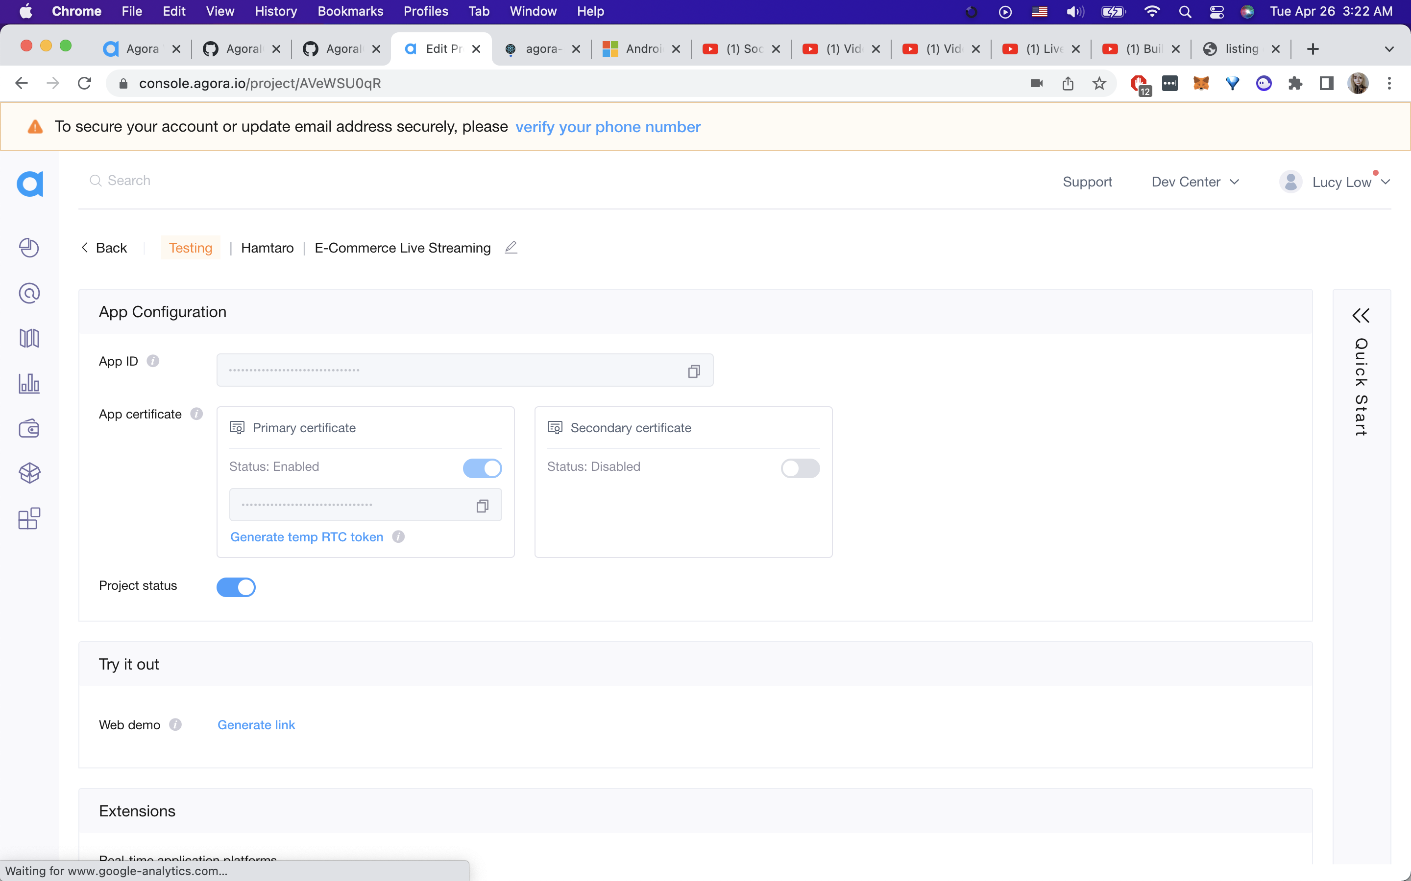Open the extensions grid sidebar icon
The height and width of the screenshot is (881, 1411).
(x=29, y=518)
